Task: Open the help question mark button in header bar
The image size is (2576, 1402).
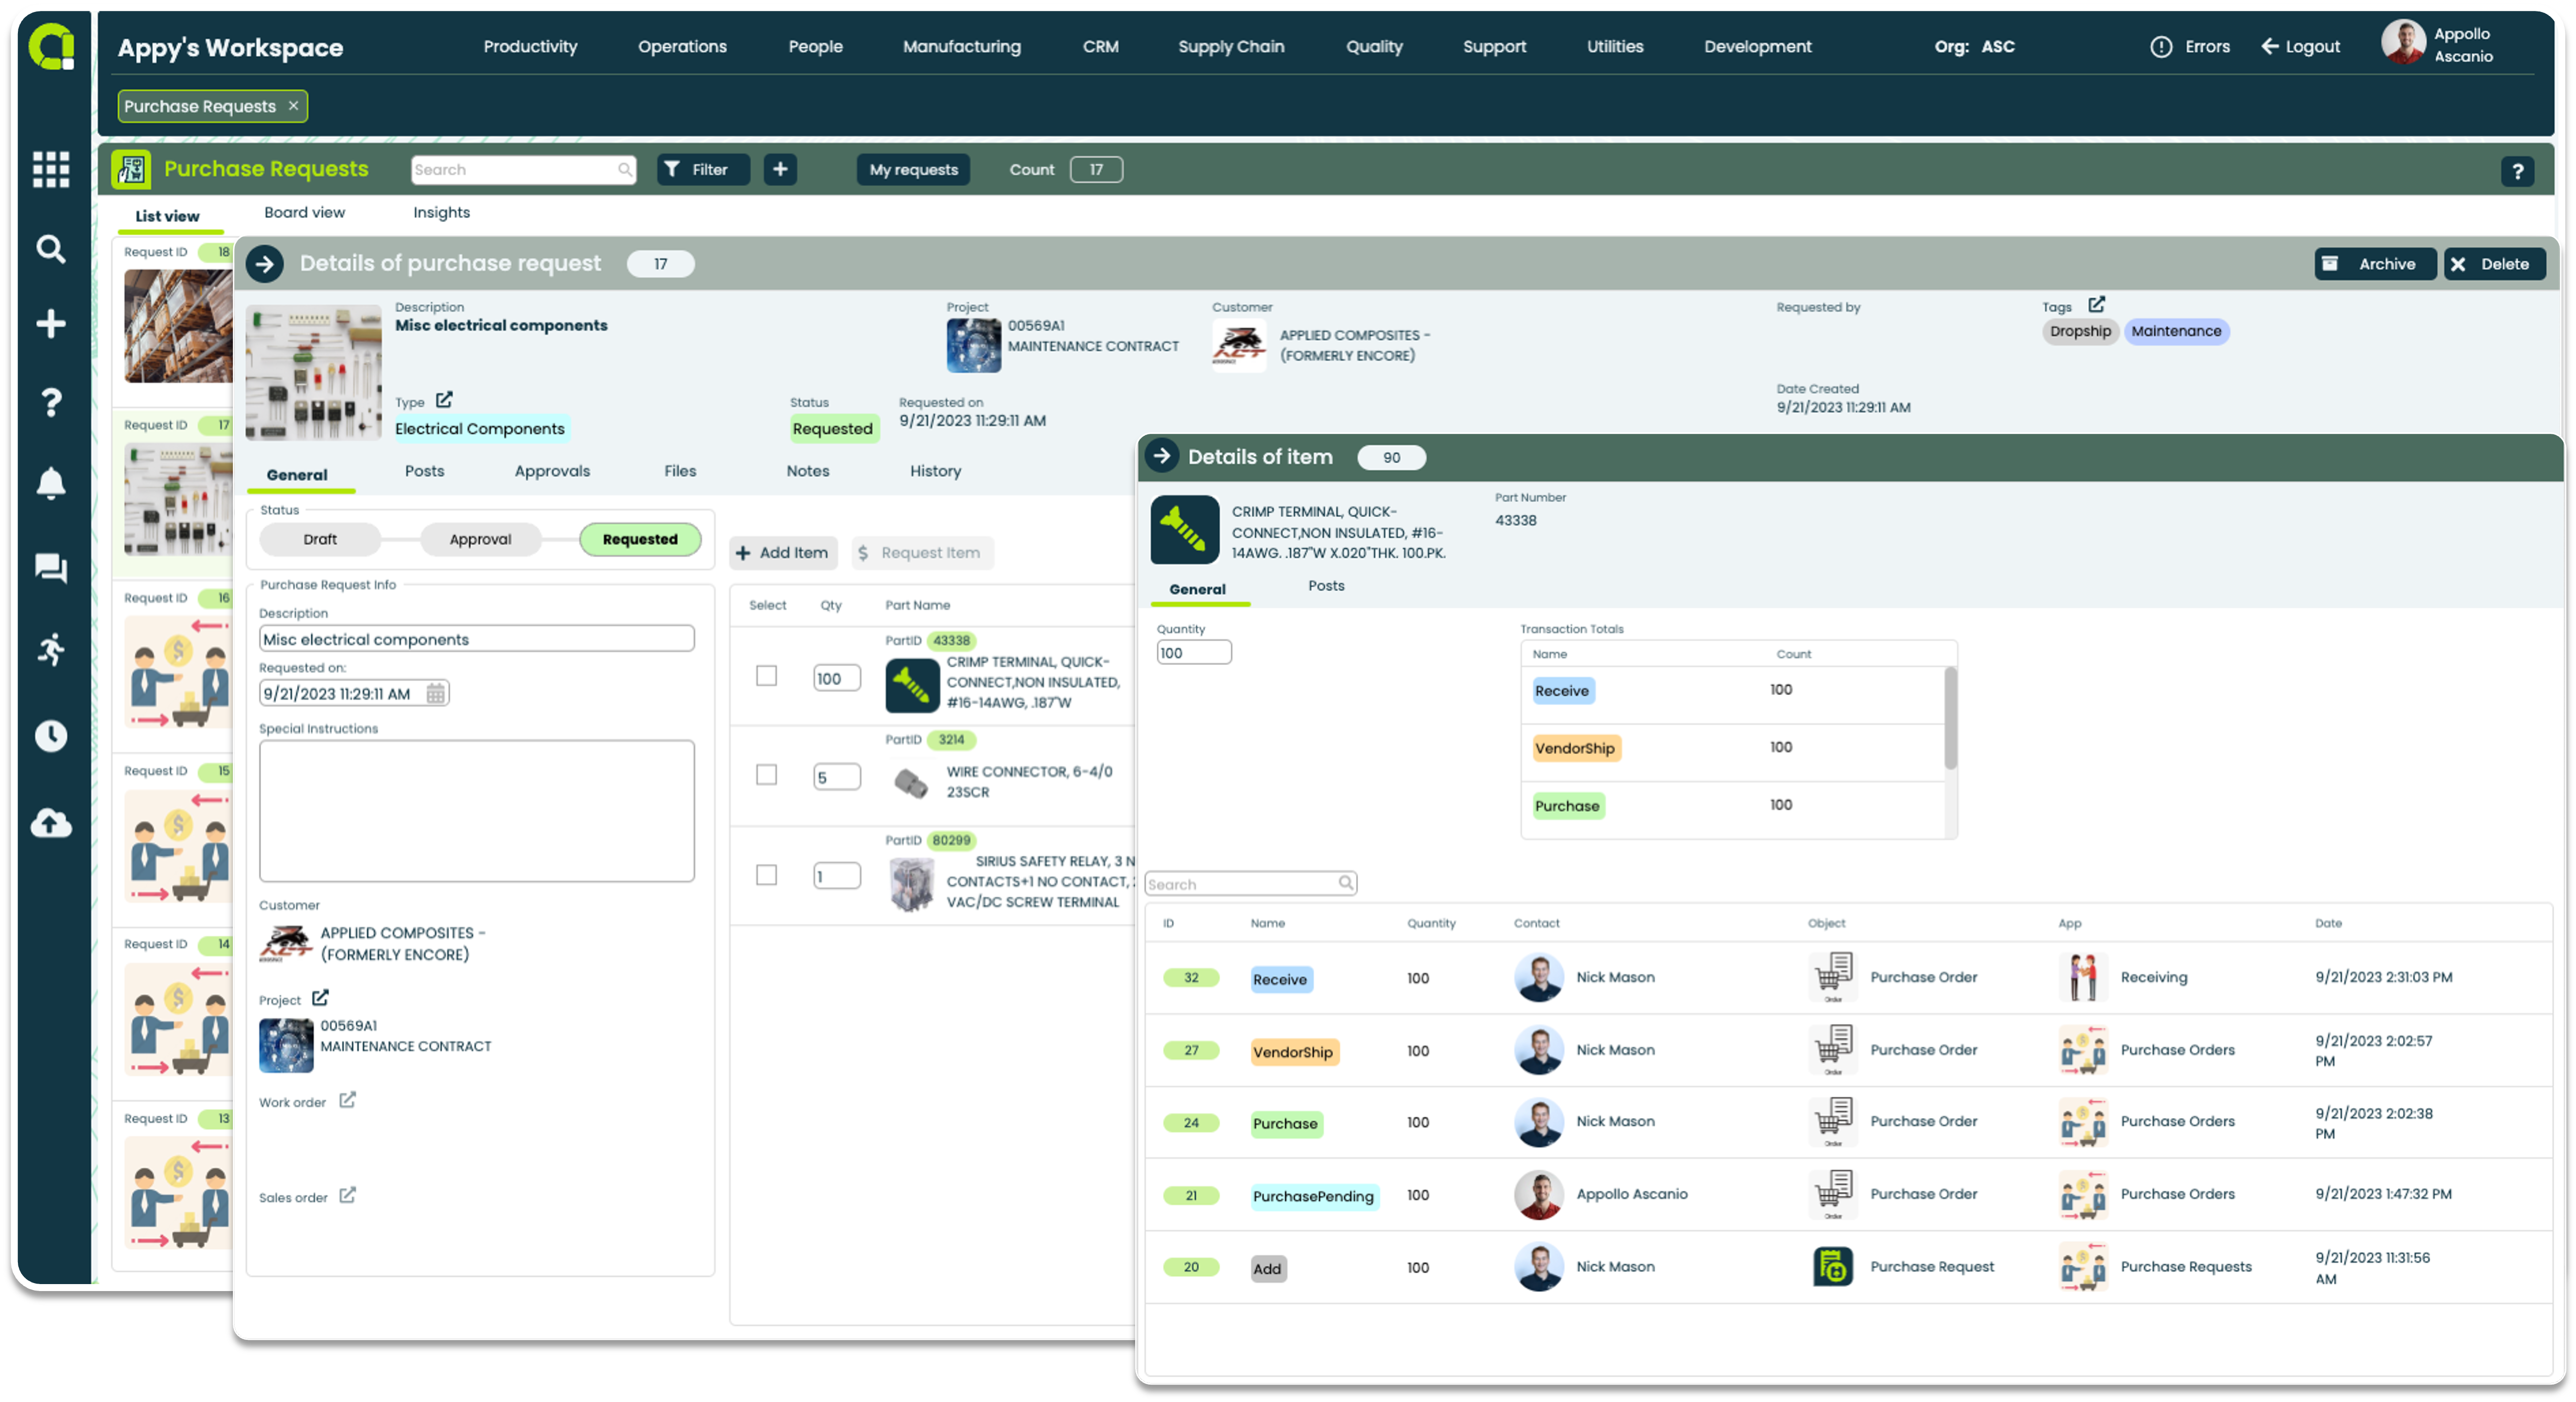Action: tap(2517, 171)
